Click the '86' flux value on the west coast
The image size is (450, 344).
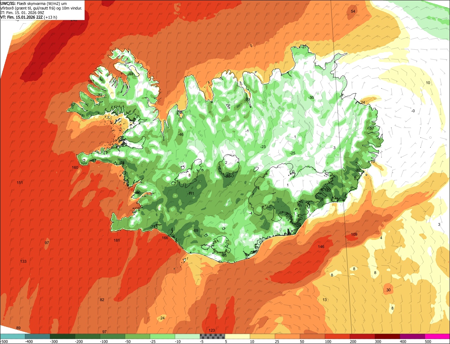(138, 192)
